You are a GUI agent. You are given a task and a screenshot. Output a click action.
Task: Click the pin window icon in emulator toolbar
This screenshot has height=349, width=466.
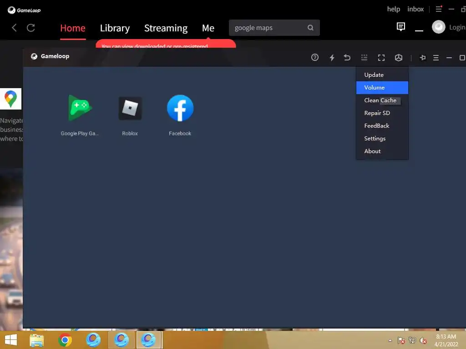tap(422, 58)
